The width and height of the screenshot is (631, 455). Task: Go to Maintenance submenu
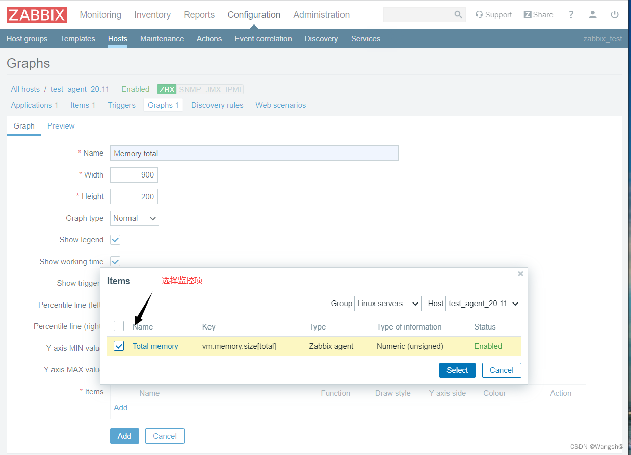(x=162, y=39)
